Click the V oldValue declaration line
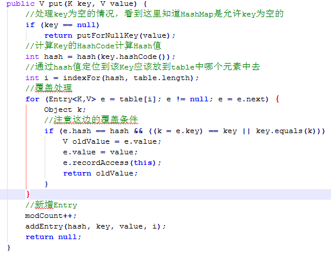Screen dimensions: 331x258 [112, 141]
